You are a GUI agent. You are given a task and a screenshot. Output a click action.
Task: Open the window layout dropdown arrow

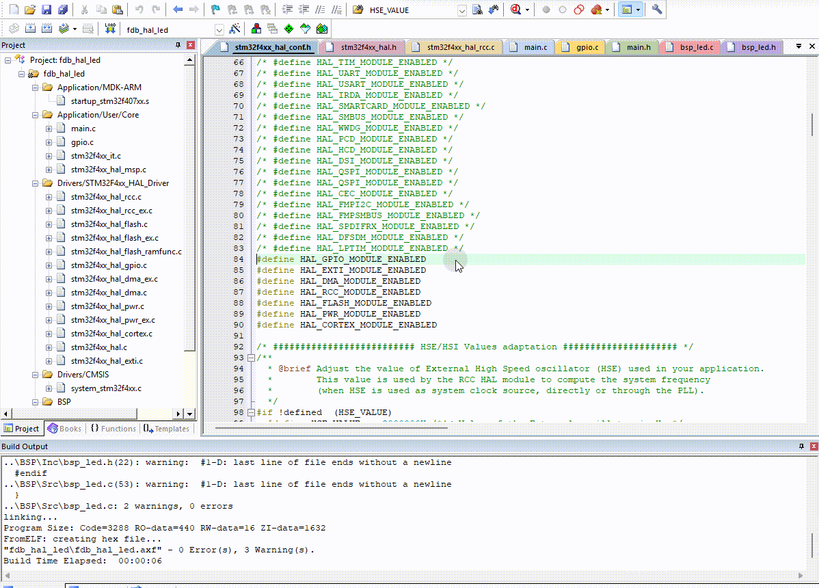[x=638, y=10]
